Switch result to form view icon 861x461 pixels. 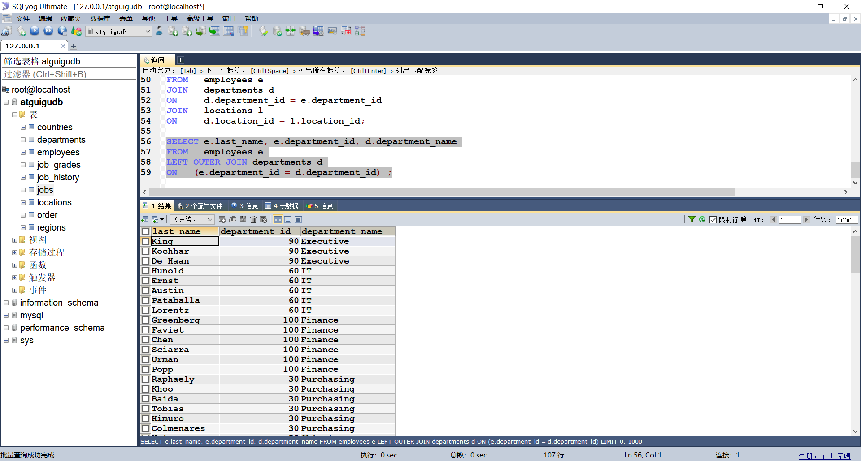(288, 219)
